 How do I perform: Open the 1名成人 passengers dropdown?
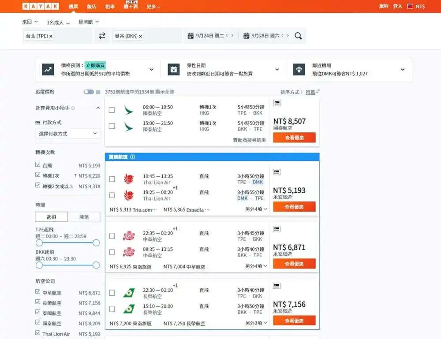58,22
